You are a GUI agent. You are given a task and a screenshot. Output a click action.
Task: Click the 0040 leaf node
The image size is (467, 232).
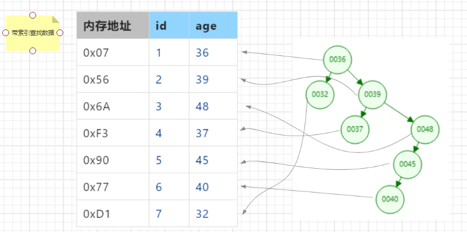[390, 199]
